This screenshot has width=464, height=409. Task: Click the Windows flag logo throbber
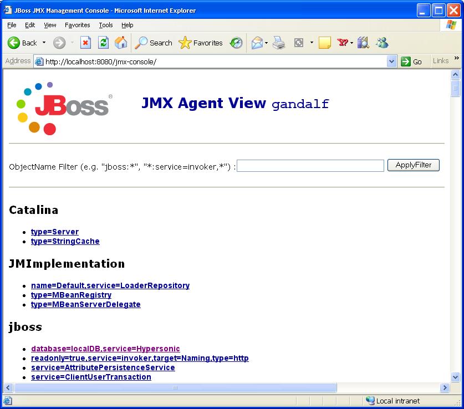[x=451, y=25]
